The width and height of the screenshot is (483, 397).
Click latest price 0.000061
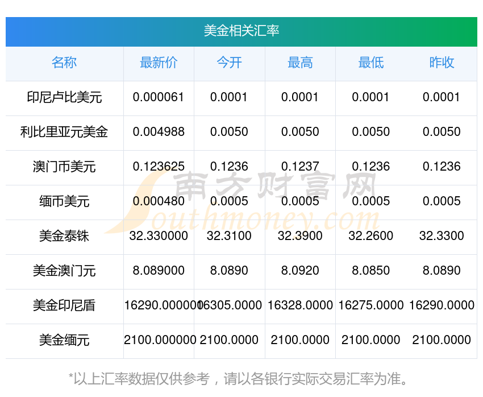(x=159, y=97)
